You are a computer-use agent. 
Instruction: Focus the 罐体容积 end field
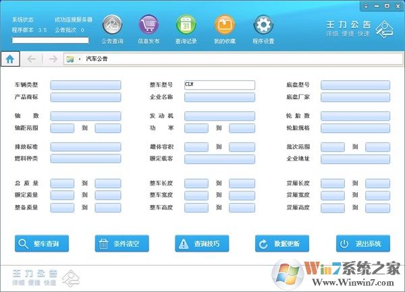242,147
